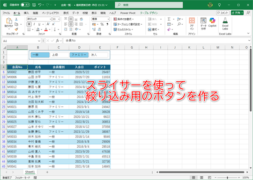Increase indent icon
The image size is (253, 180).
[x=71, y=29]
